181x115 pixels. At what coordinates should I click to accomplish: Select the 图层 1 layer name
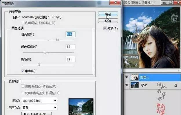[145, 77]
